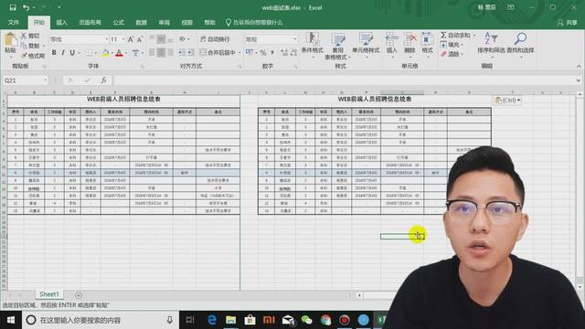The height and width of the screenshot is (329, 585).
Task: Open Google Chrome from taskbar
Action: tap(325, 320)
